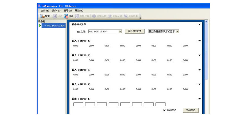Viewport: 238px width, 119px height.
Task: Click the second RPDO 1 byte input box
Action: pyautogui.click(x=90, y=104)
